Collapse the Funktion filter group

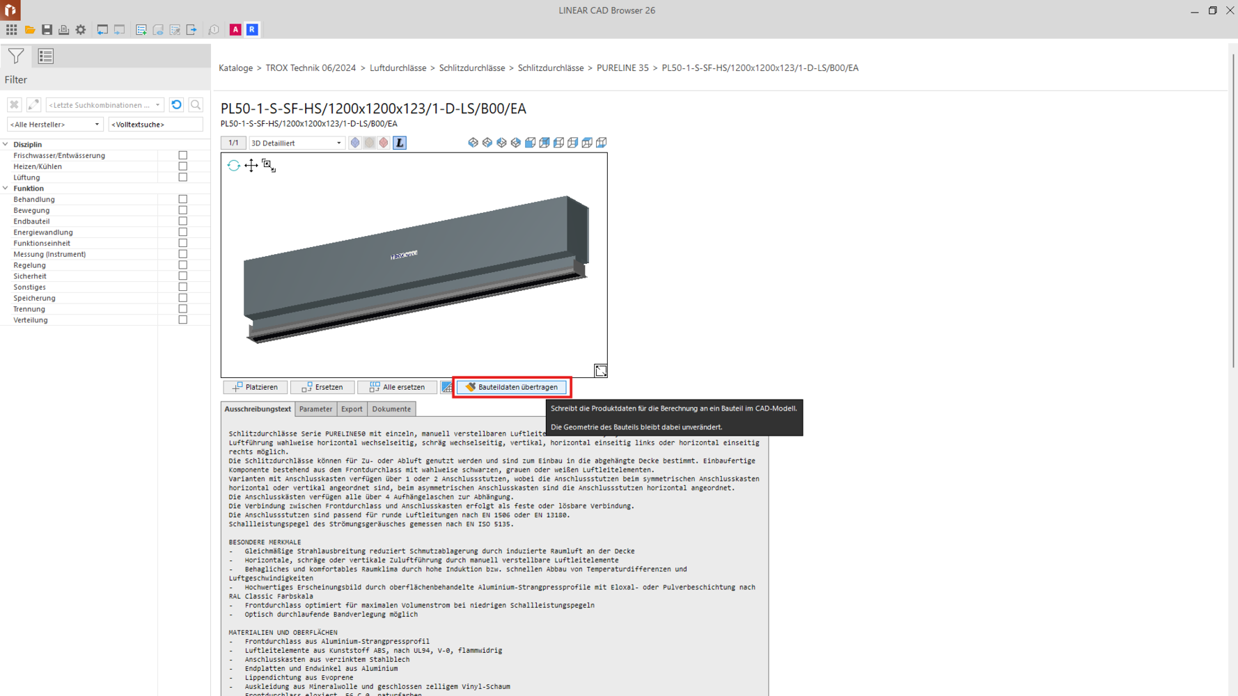tap(6, 189)
